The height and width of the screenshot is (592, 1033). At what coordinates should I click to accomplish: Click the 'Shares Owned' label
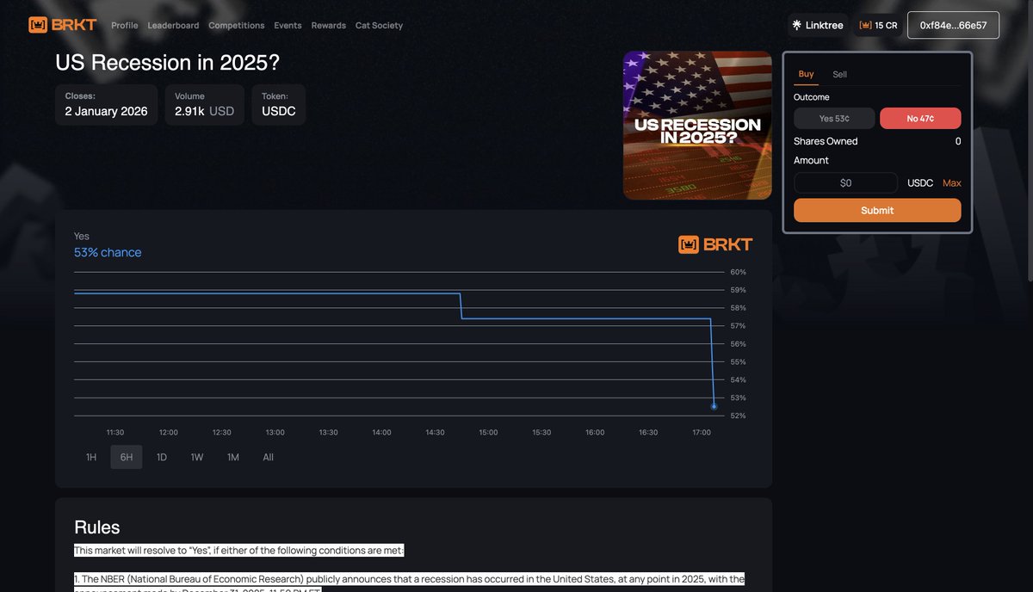click(826, 141)
